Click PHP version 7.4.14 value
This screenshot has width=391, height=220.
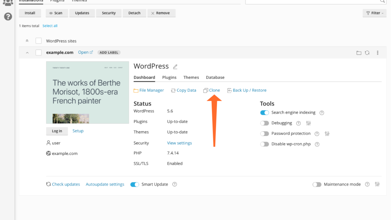click(x=173, y=153)
